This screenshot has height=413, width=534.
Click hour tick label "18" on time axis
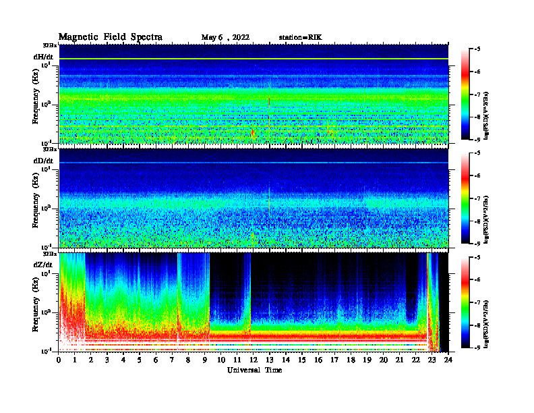[x=351, y=360]
